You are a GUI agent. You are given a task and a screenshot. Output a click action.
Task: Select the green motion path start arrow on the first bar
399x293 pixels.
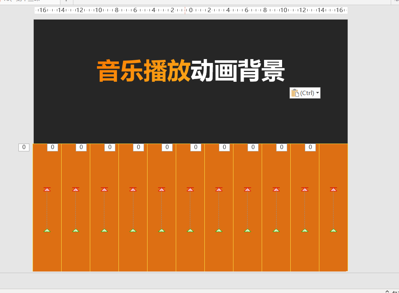pyautogui.click(x=47, y=230)
